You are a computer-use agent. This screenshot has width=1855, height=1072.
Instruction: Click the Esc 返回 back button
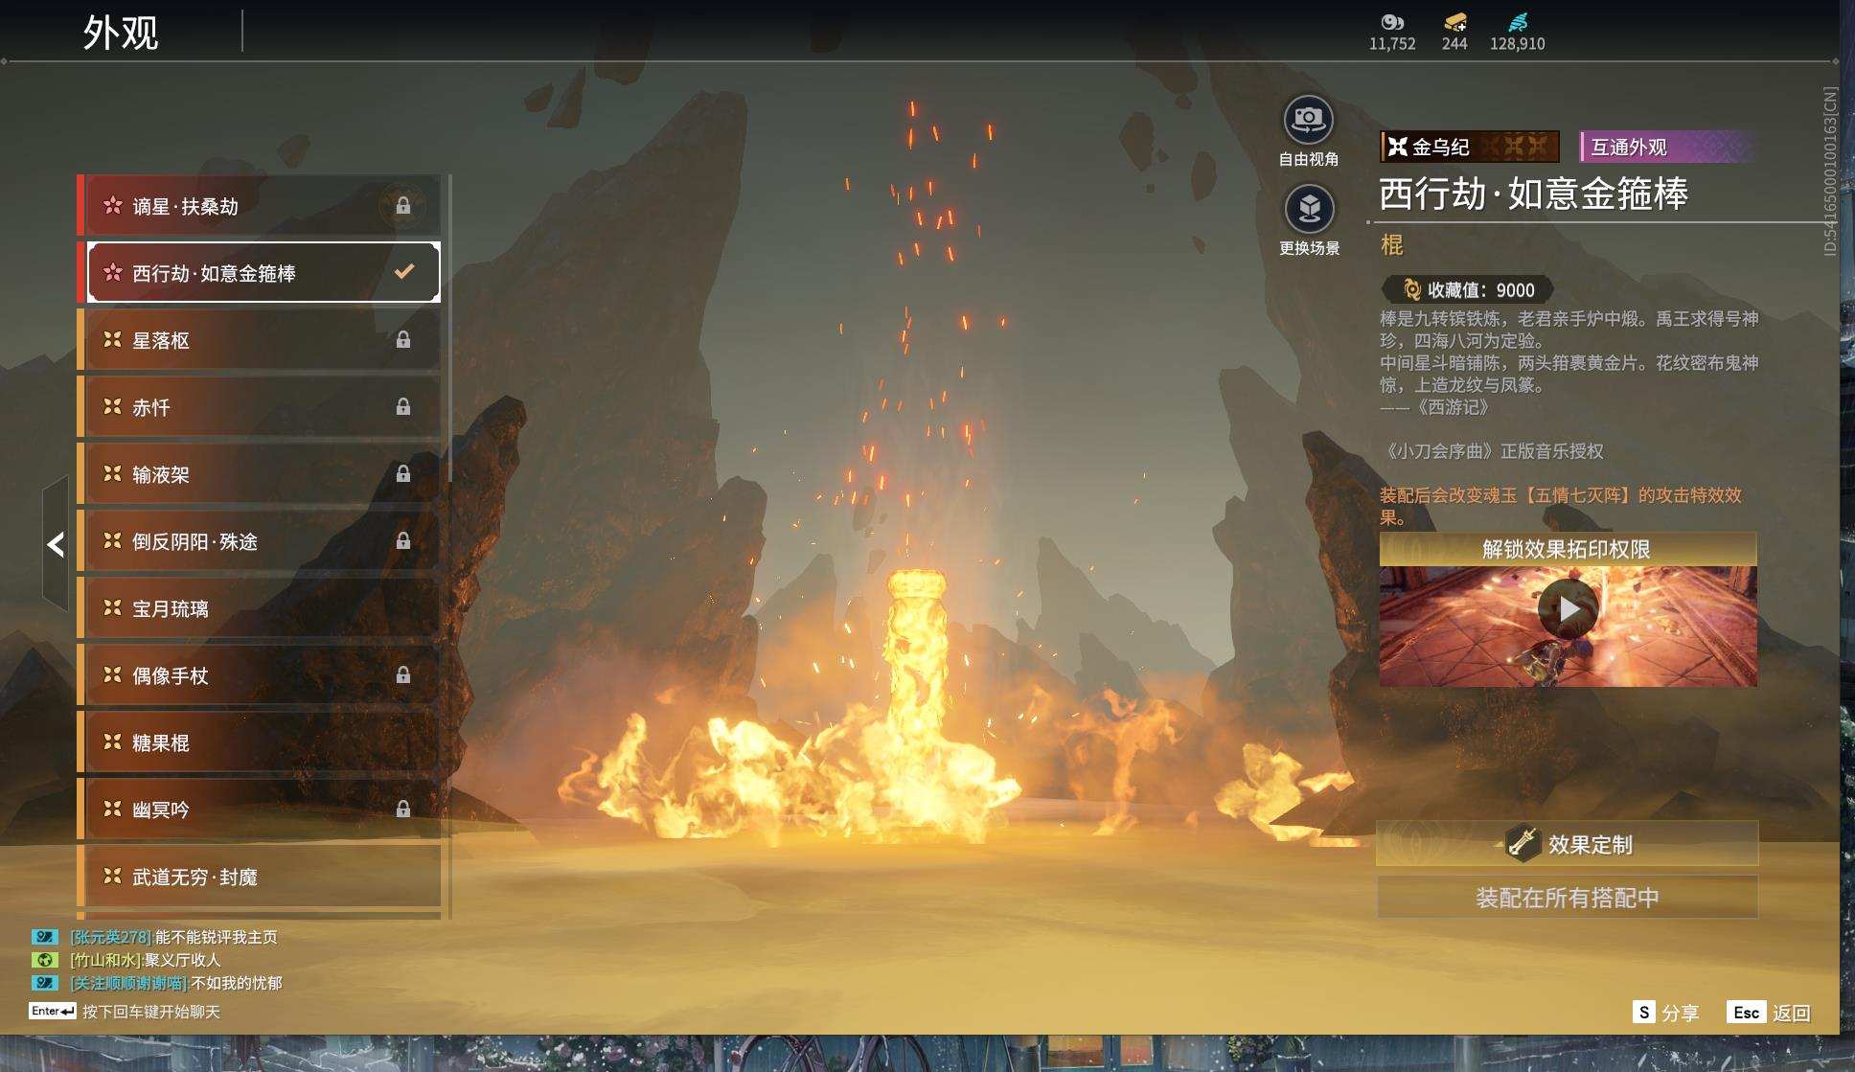pos(1769,1013)
